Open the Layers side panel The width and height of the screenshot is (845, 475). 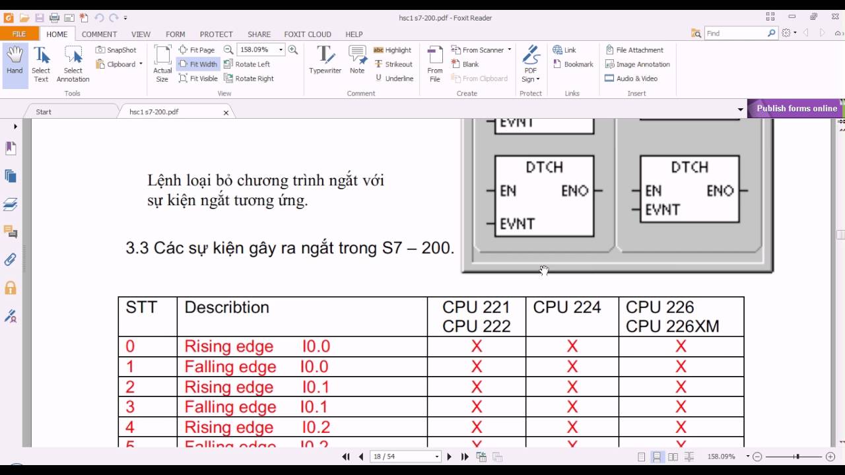pyautogui.click(x=11, y=204)
